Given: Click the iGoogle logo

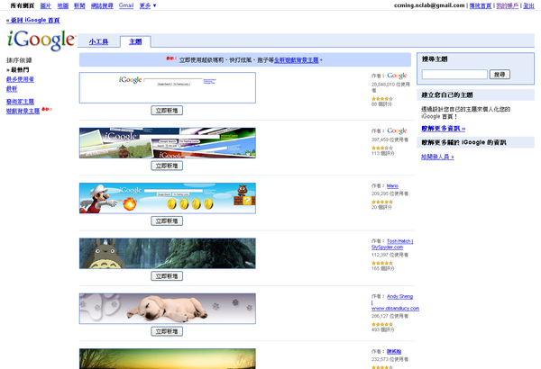Looking at the screenshot, I should point(41,40).
